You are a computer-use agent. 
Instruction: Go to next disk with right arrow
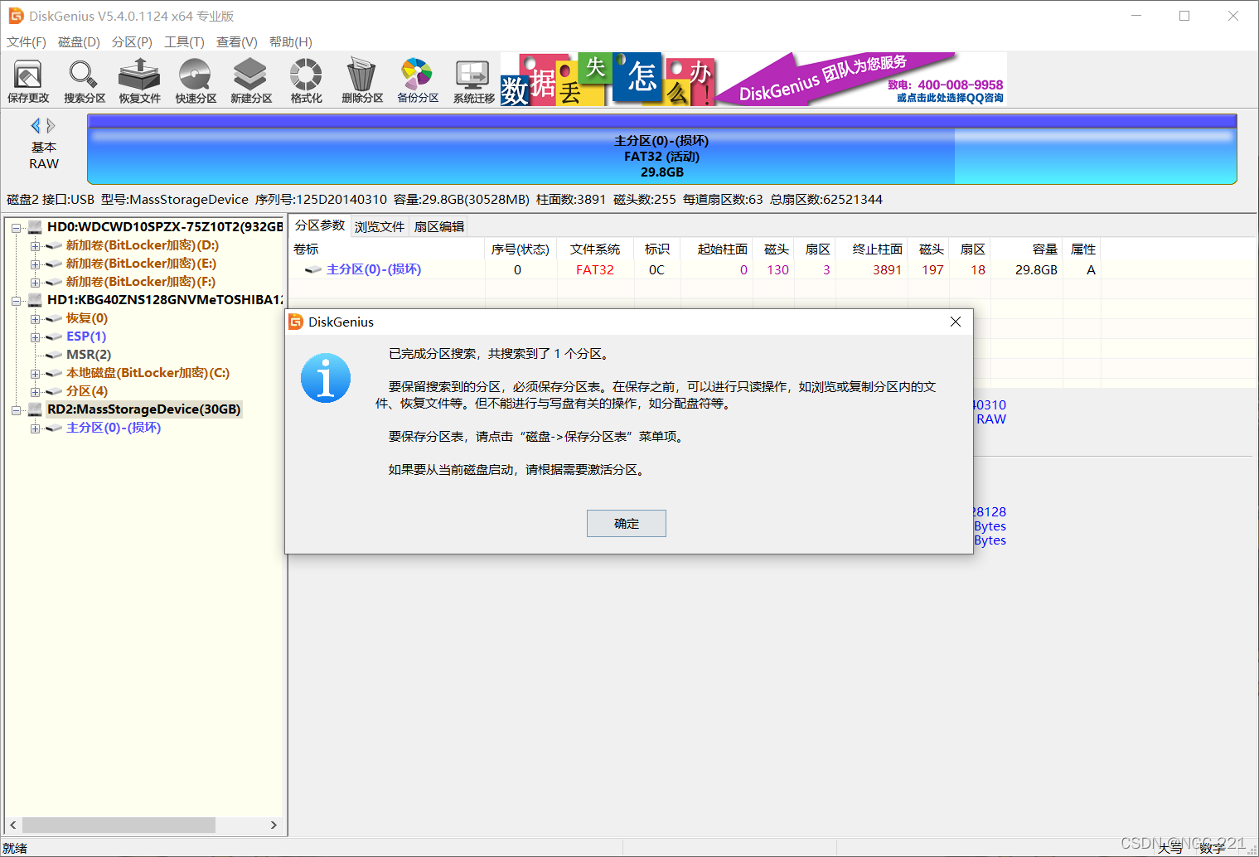[51, 125]
